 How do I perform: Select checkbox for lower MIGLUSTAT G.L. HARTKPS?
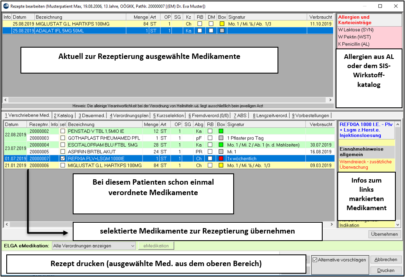(63, 165)
